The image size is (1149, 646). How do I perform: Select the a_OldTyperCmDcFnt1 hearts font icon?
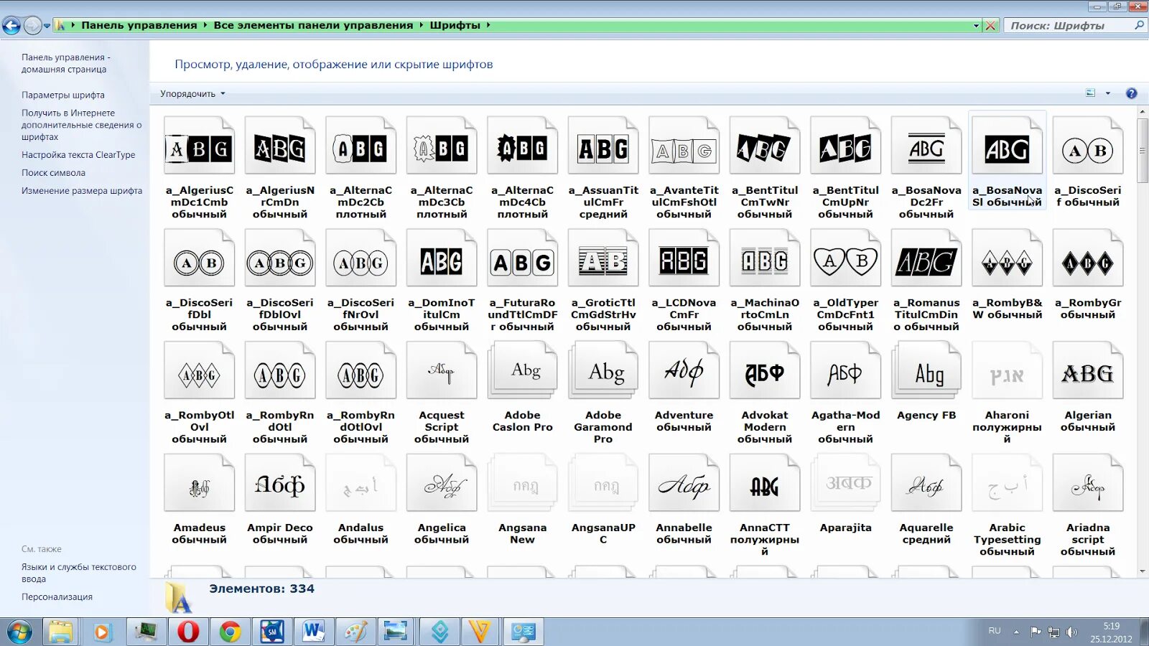[x=845, y=258]
